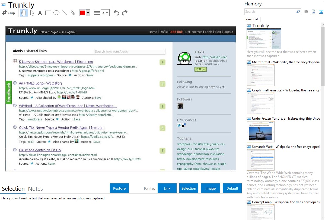Paste as Link button
This screenshot has height=220, width=325.
pos(167,188)
